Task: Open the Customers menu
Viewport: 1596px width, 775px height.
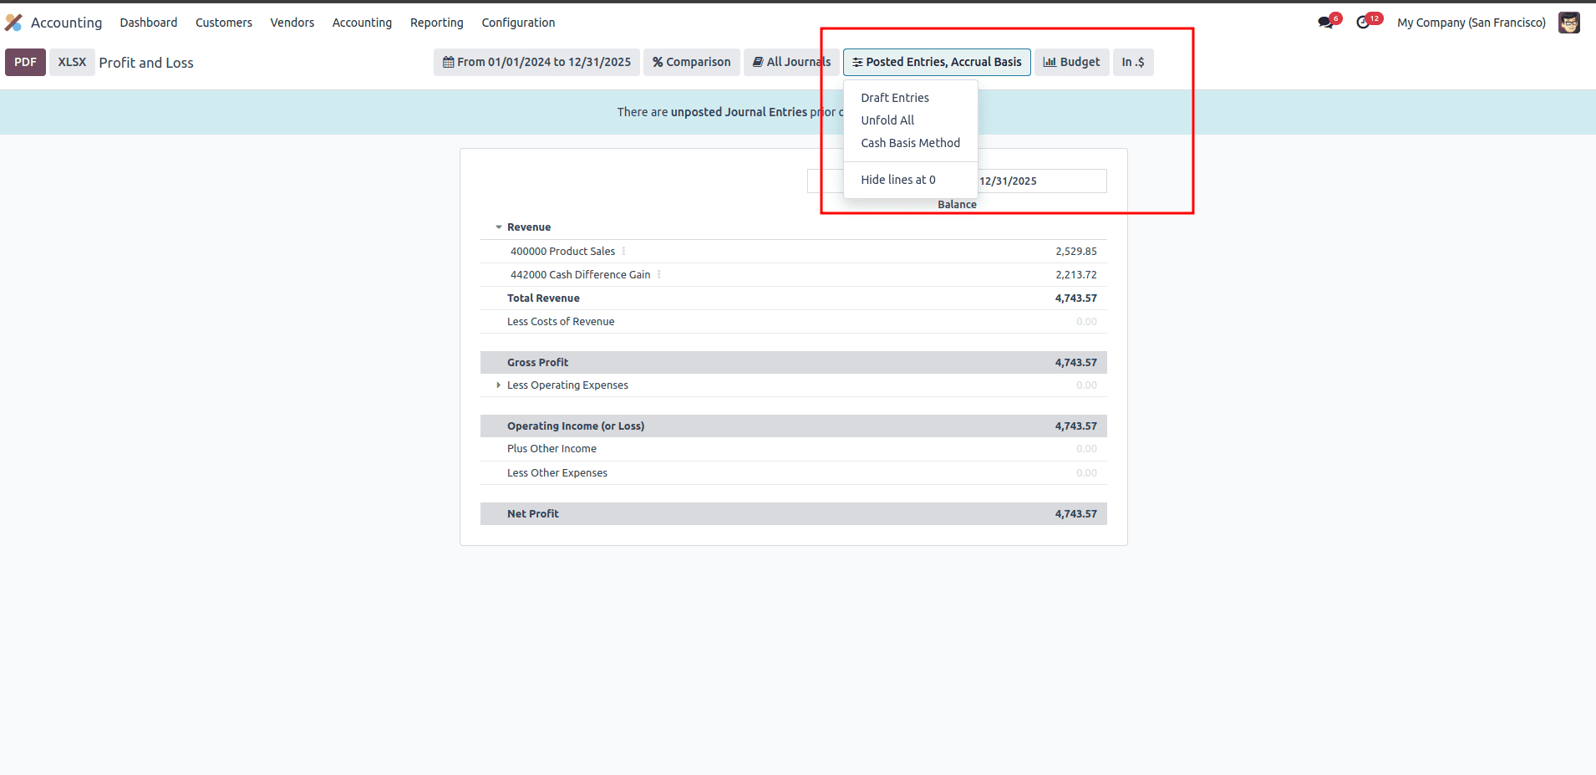Action: coord(224,23)
